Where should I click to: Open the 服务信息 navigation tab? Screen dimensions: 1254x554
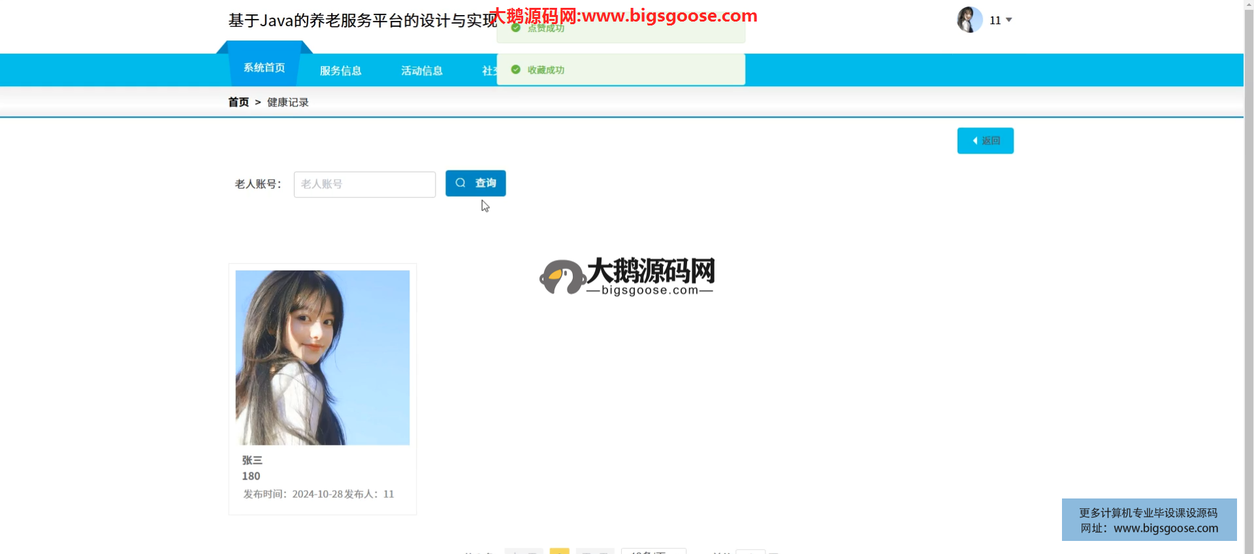click(x=340, y=71)
